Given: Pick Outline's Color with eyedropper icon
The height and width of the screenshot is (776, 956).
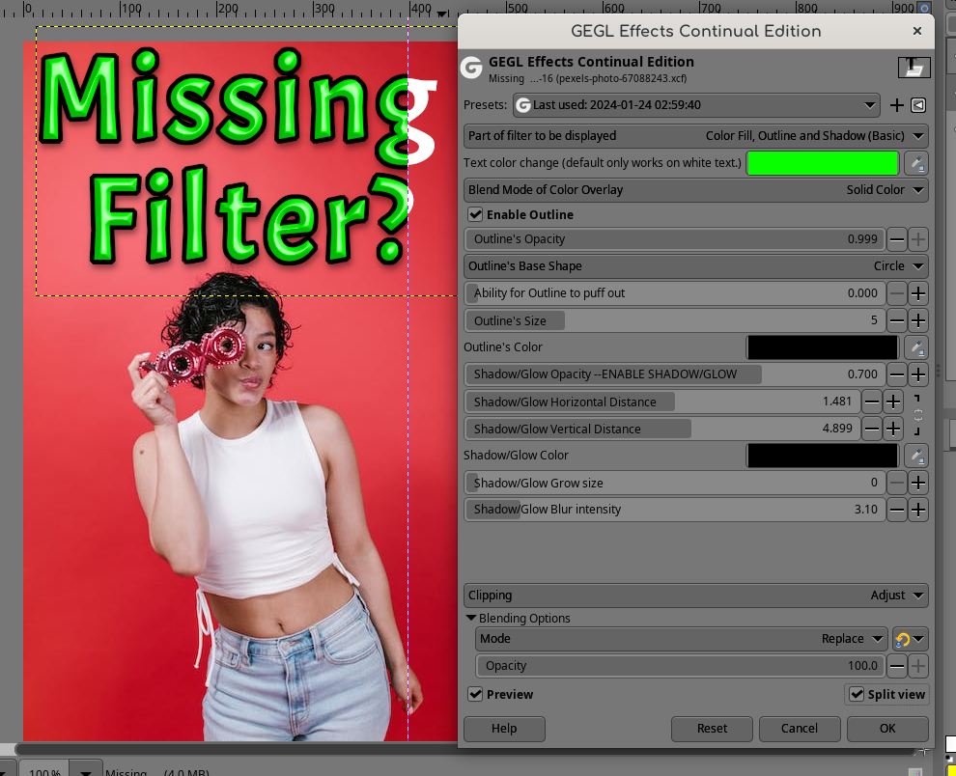Looking at the screenshot, I should [x=915, y=347].
